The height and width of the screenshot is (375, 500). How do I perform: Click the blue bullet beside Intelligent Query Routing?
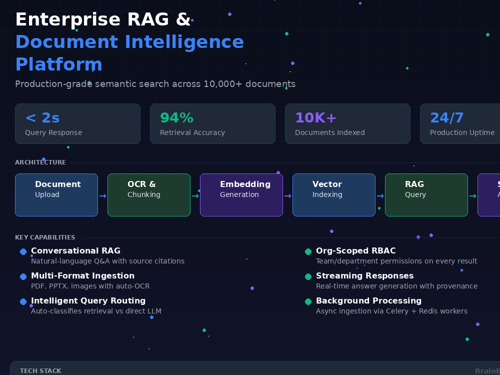[23, 302]
